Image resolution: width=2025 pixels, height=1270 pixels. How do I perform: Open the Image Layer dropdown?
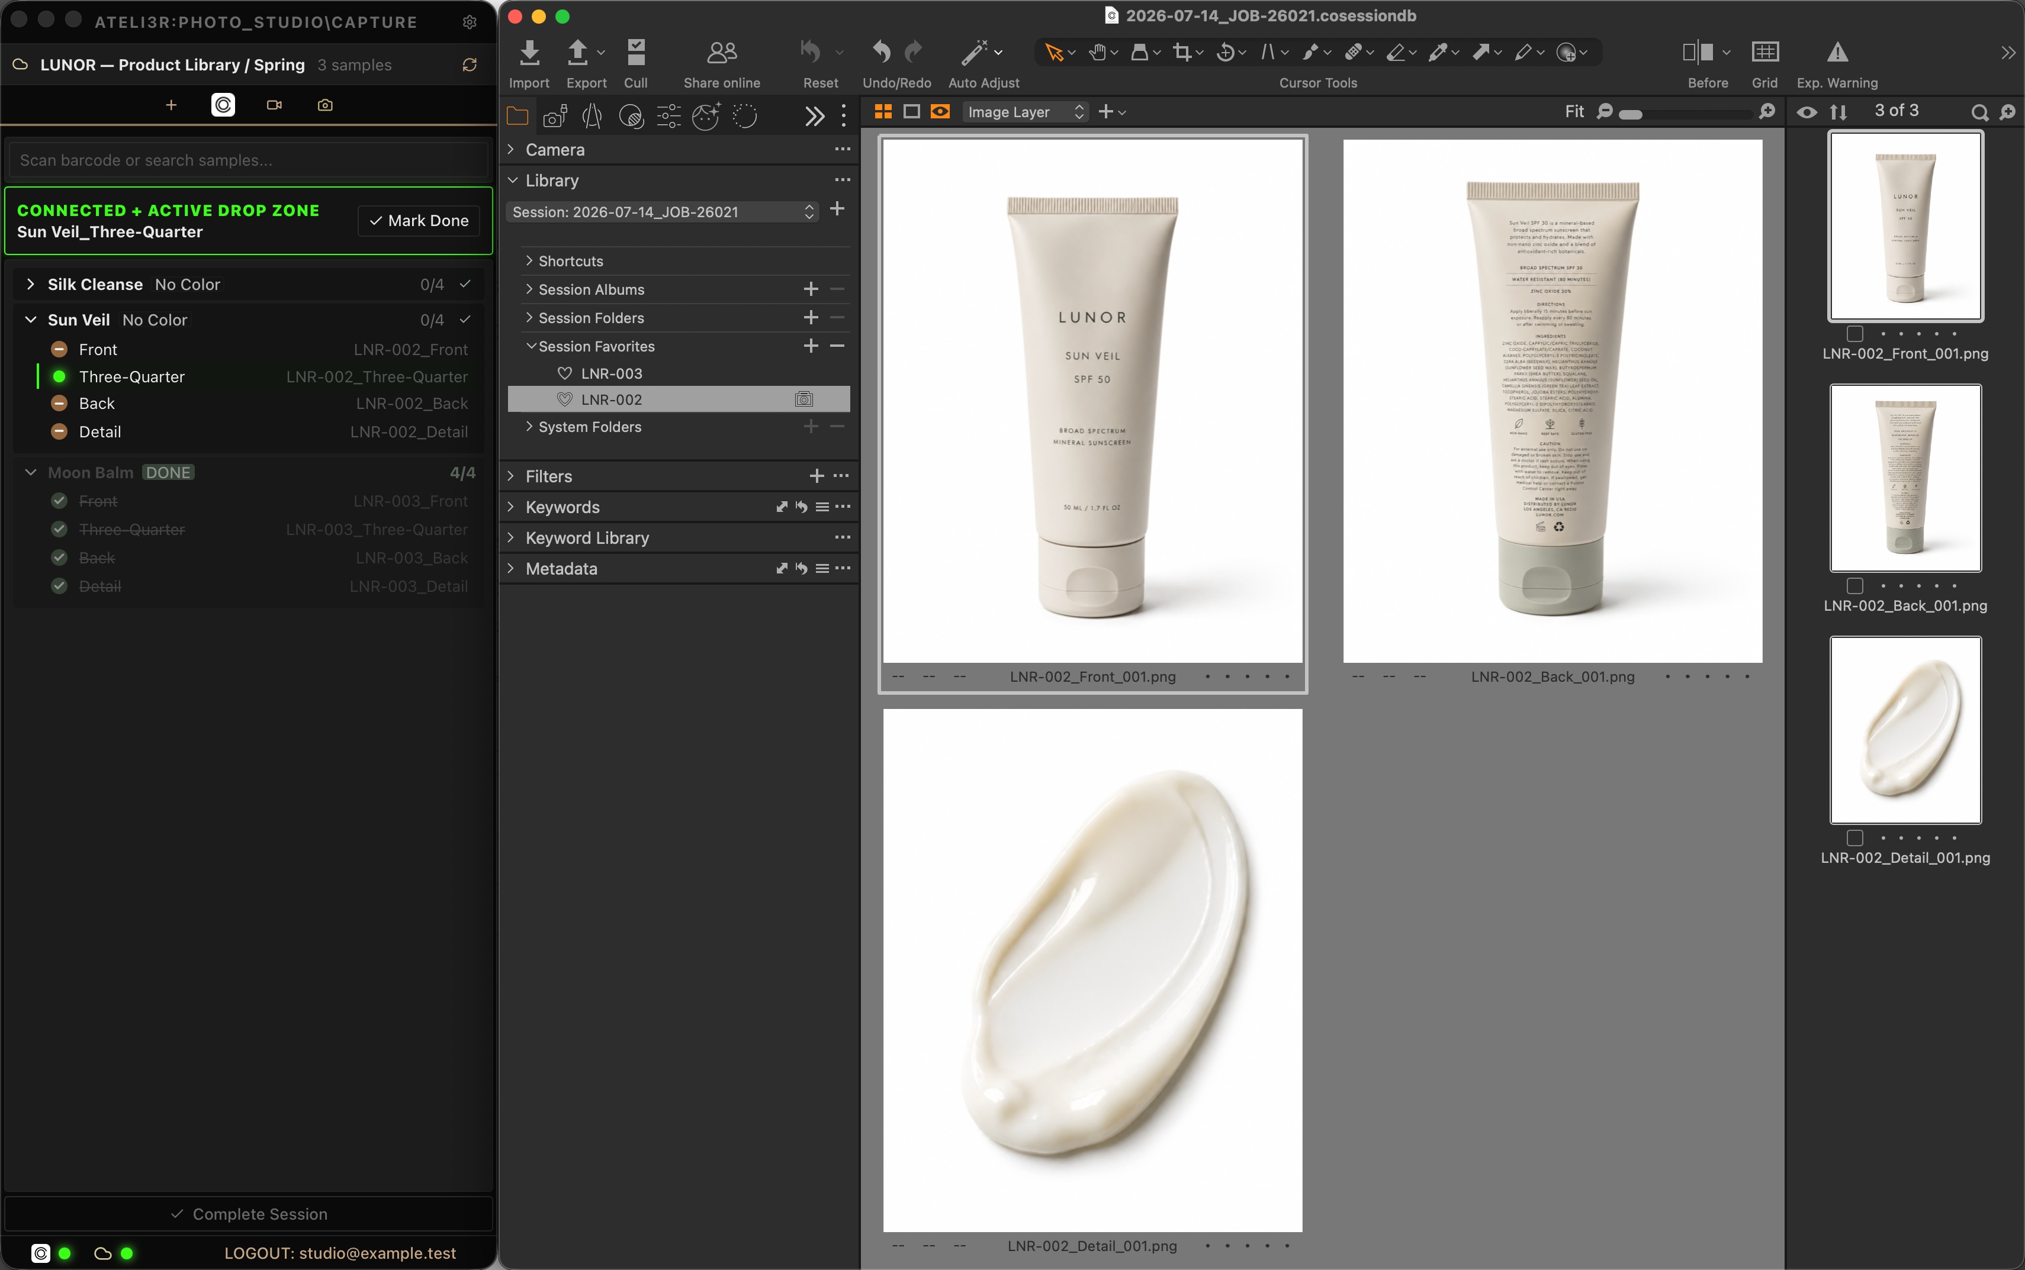[1025, 112]
